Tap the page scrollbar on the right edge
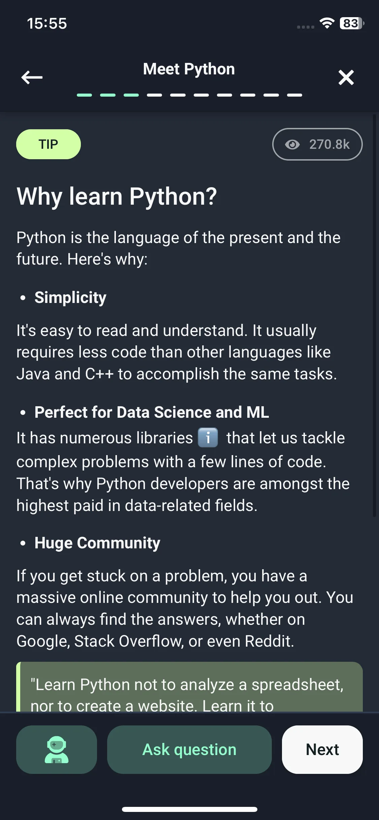The width and height of the screenshot is (379, 820). [x=374, y=316]
